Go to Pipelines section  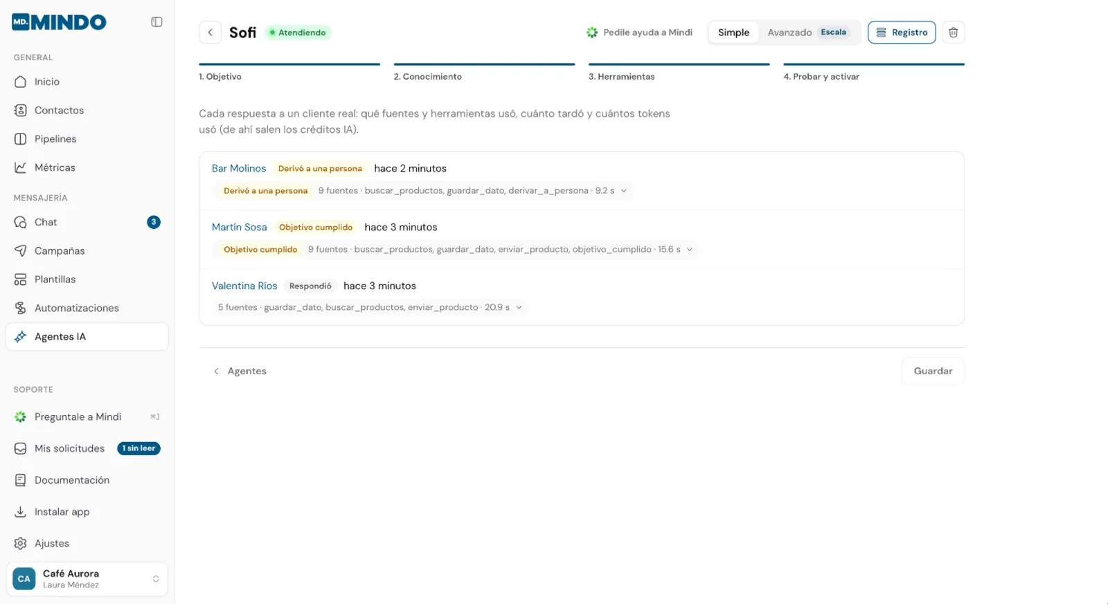pos(87,139)
